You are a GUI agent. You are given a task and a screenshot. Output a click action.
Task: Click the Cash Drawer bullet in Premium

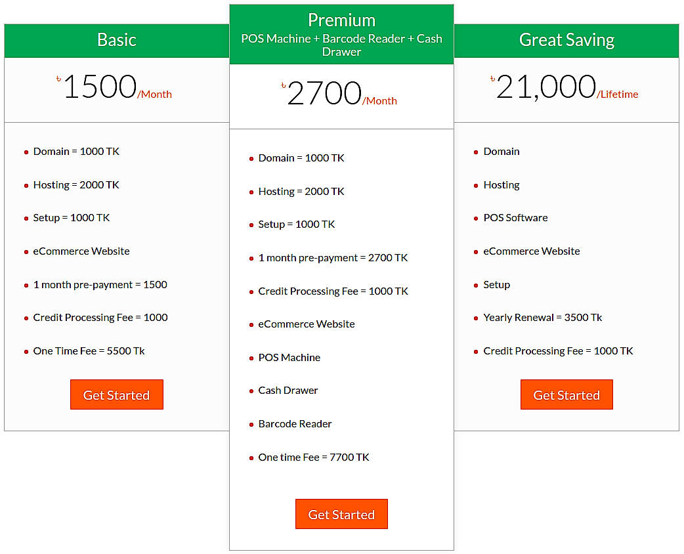click(288, 390)
